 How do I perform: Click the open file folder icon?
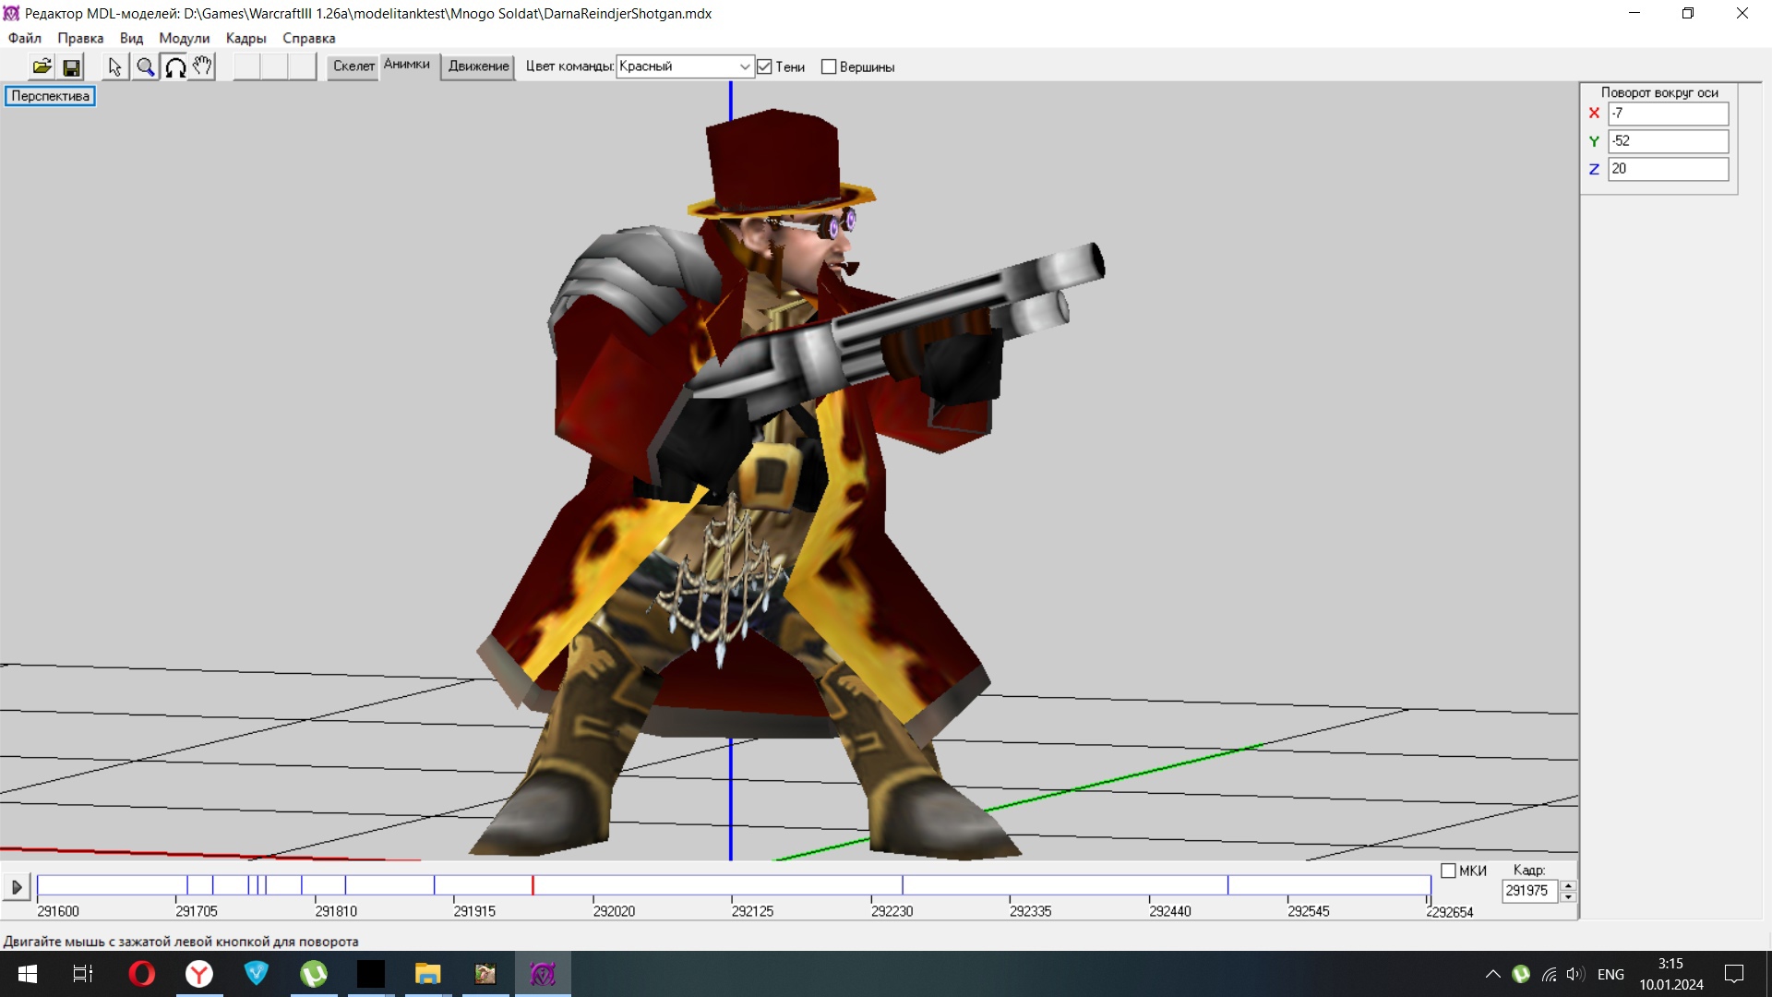point(42,66)
